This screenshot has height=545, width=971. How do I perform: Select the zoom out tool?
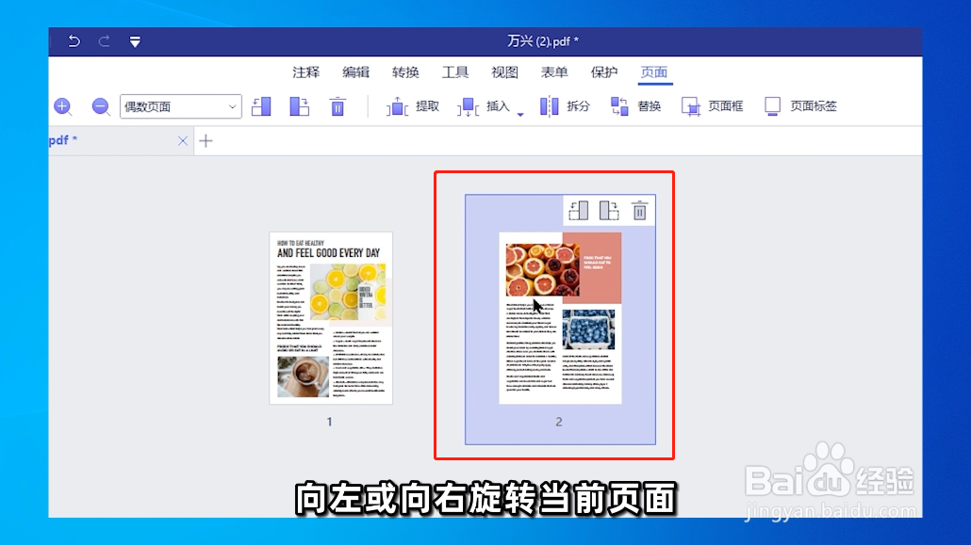click(x=99, y=105)
